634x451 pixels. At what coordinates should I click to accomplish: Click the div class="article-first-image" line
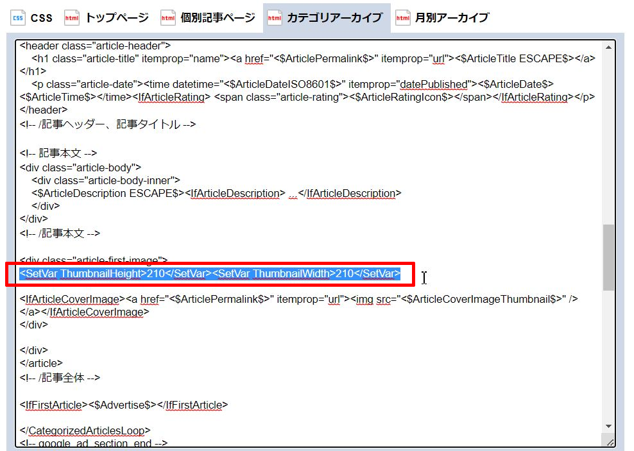[94, 259]
